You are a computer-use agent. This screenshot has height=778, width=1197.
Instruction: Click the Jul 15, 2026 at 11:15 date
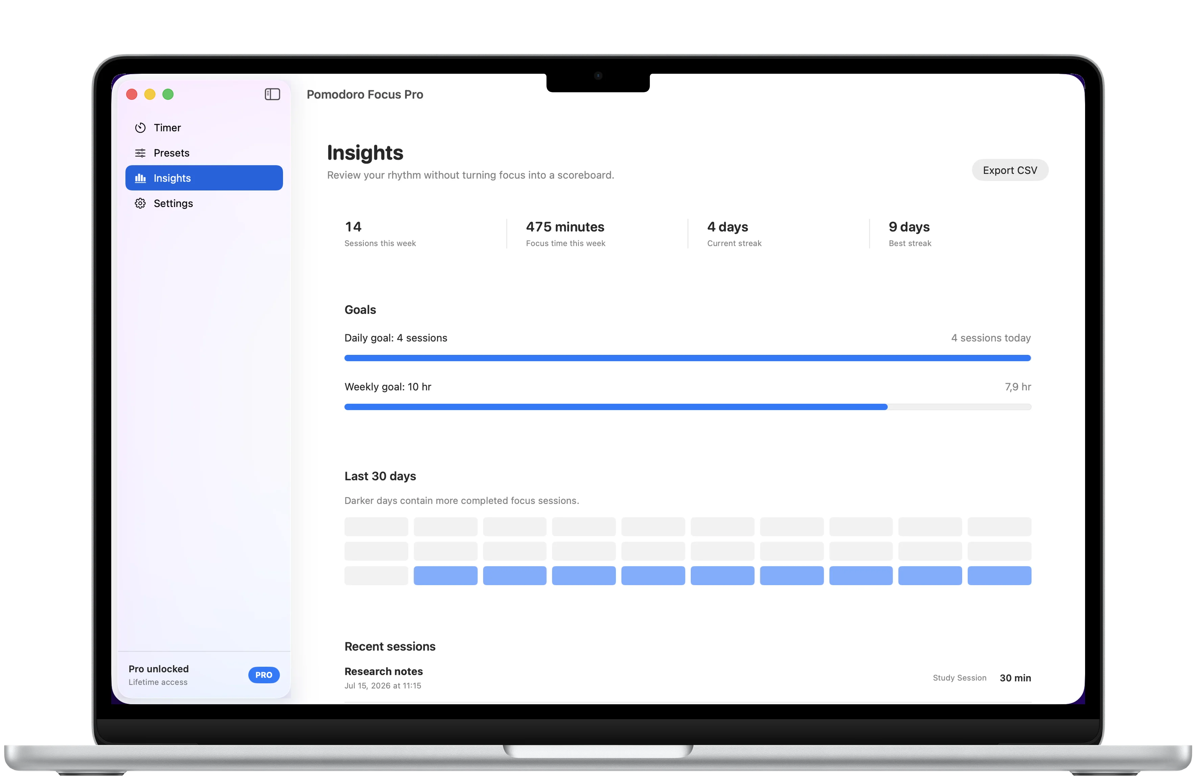[x=383, y=685]
